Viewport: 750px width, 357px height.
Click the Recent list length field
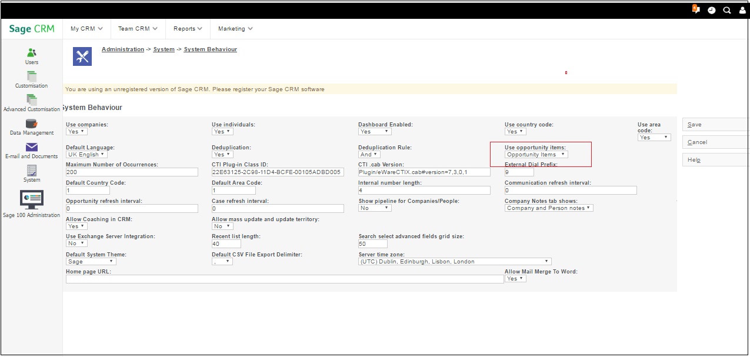(226, 244)
